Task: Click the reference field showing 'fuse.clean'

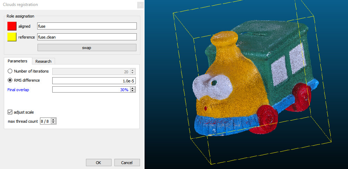Action: tap(87, 37)
